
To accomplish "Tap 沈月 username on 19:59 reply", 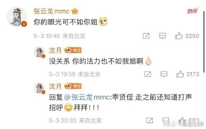I will 55,50.
